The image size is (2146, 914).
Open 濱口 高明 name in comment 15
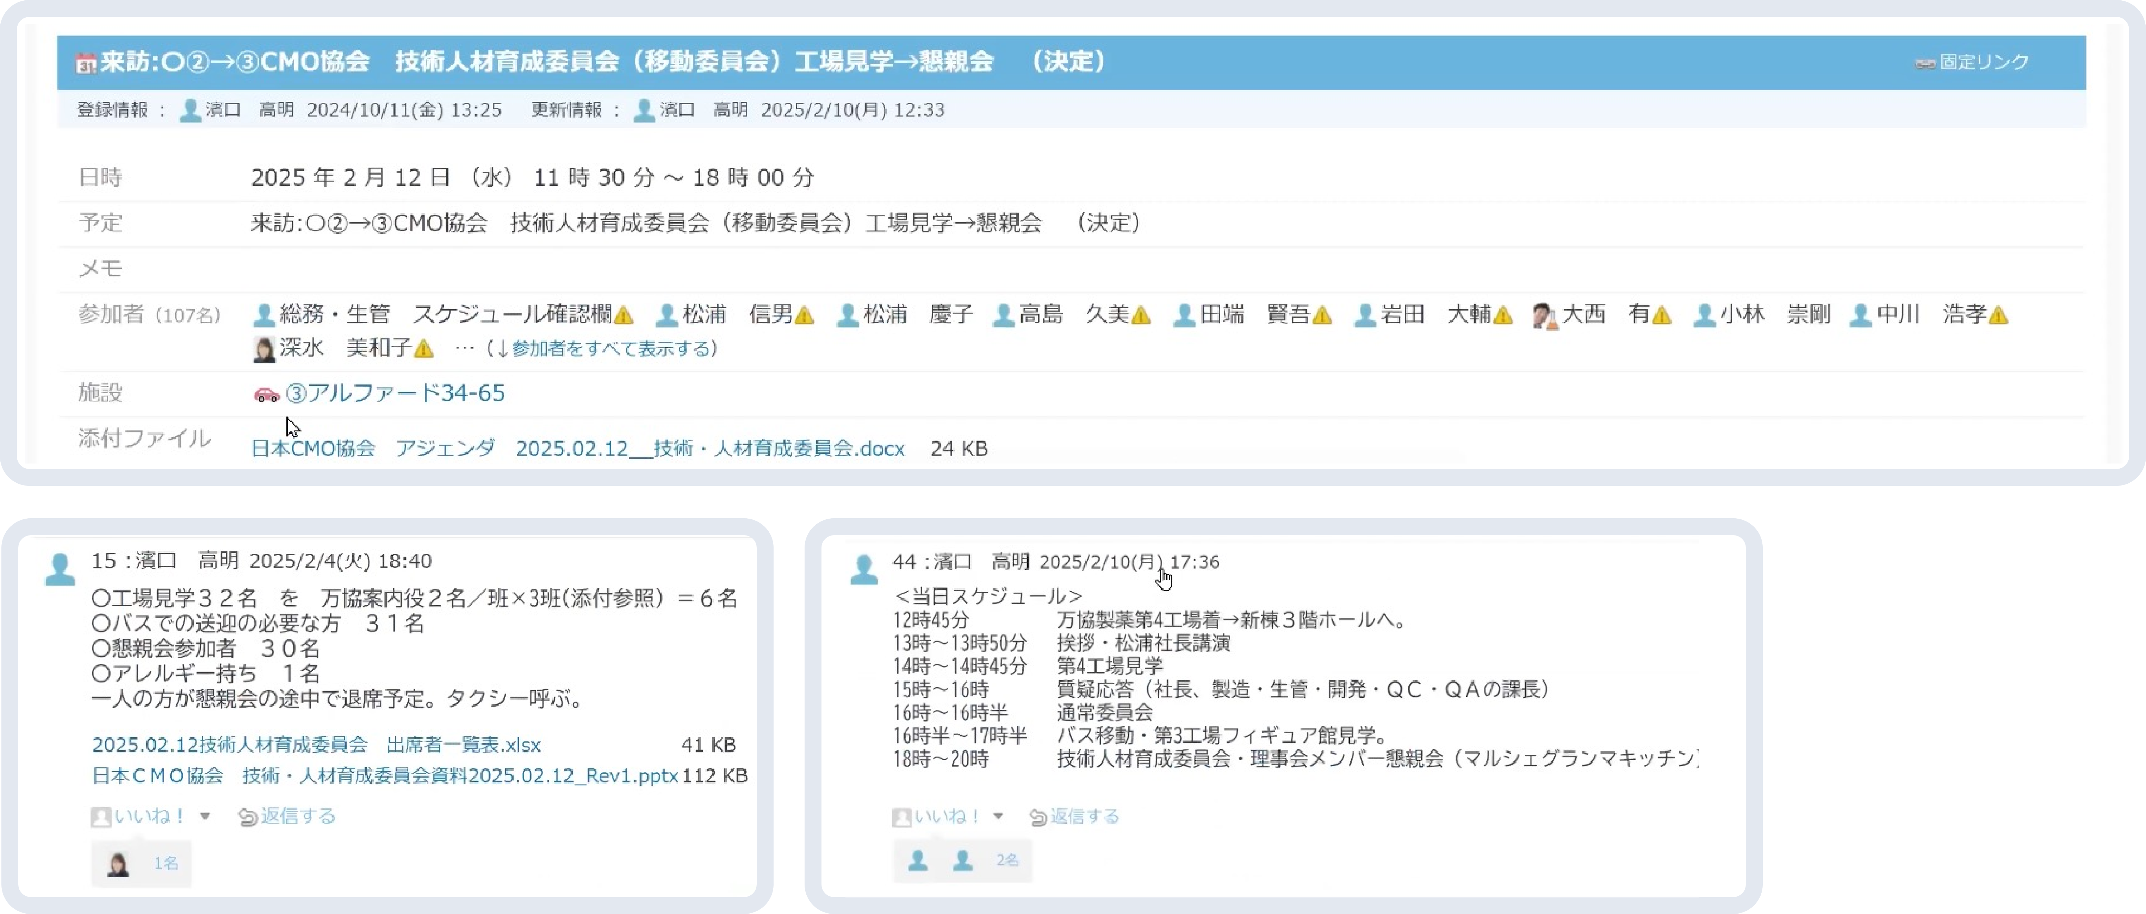[187, 561]
